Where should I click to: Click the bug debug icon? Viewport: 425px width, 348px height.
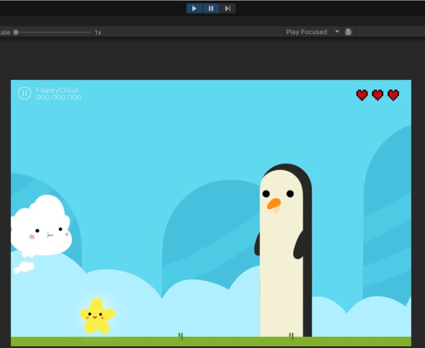coord(348,32)
